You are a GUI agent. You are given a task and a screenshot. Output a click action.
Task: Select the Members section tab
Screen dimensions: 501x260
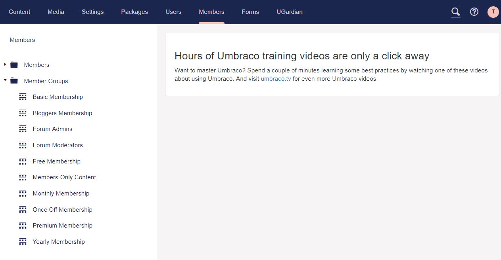pyautogui.click(x=211, y=12)
